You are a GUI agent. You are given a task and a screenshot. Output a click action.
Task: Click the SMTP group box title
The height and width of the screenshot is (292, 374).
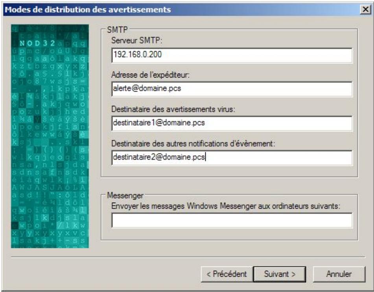point(117,30)
